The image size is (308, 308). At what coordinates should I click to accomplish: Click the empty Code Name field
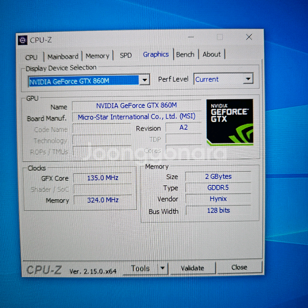point(102,129)
